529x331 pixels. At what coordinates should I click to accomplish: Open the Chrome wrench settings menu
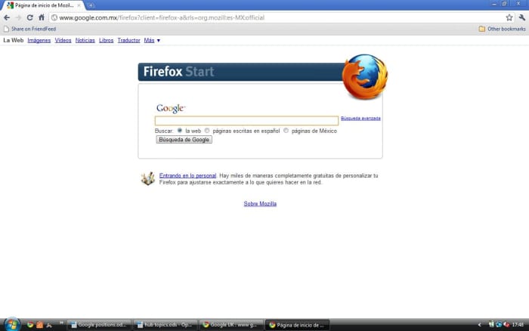pyautogui.click(x=522, y=17)
